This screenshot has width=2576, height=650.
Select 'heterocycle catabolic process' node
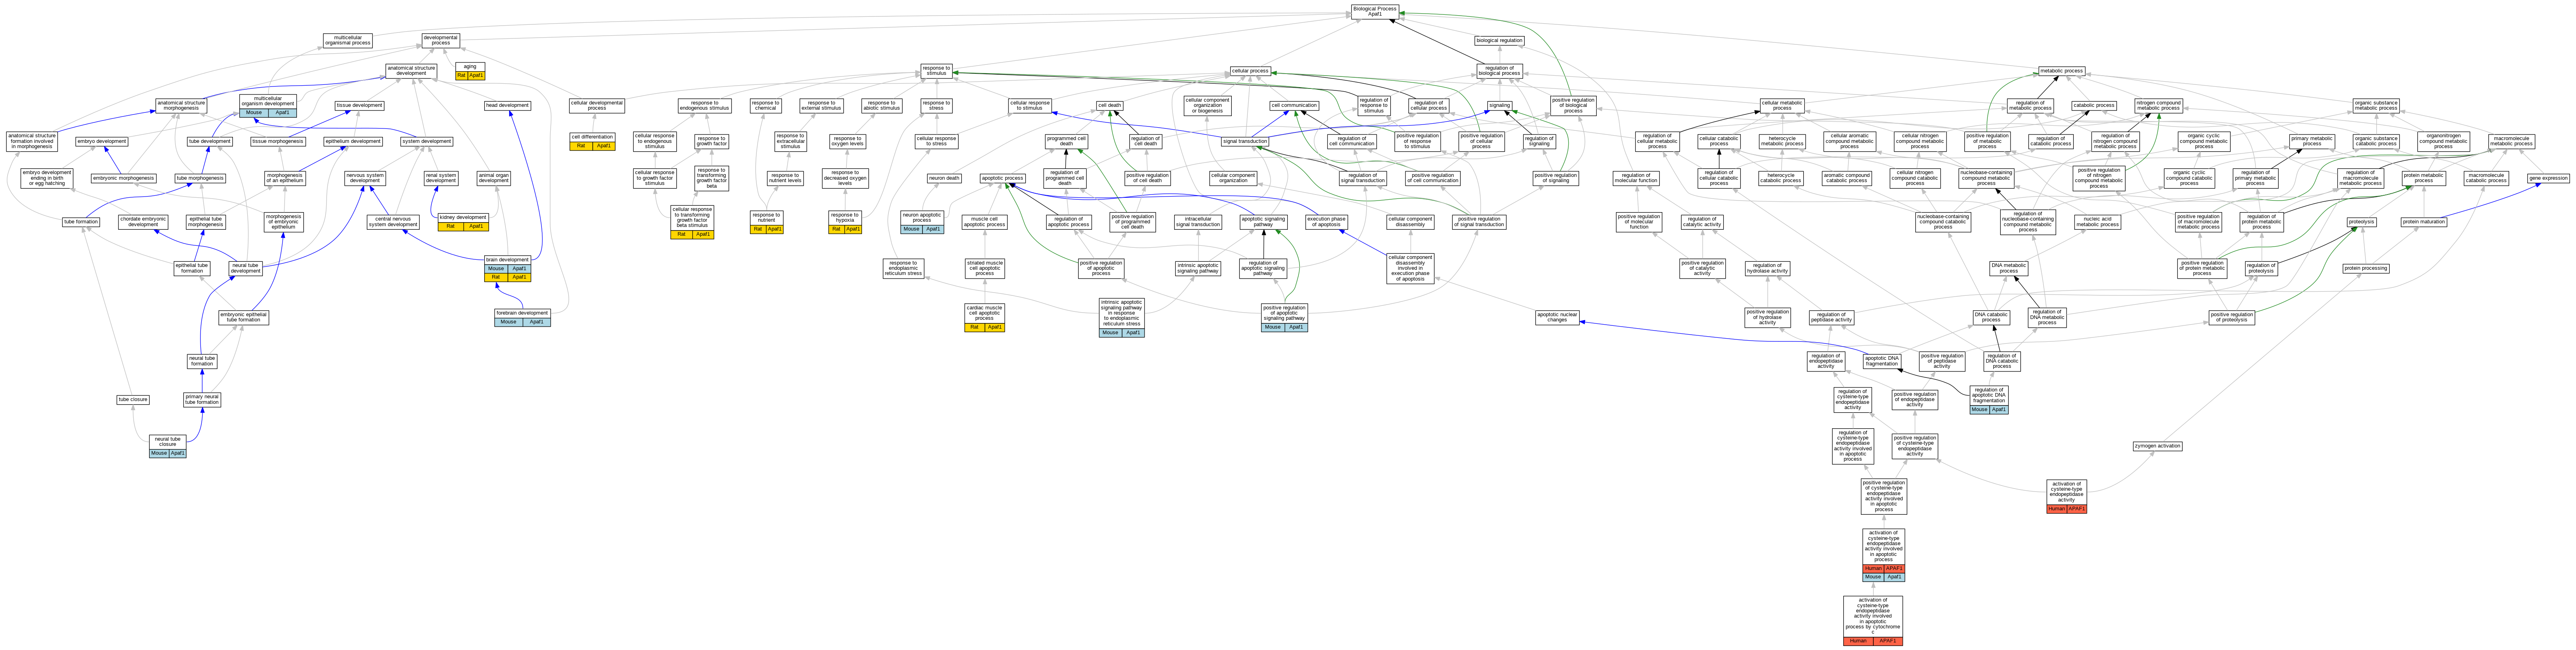click(x=1780, y=178)
